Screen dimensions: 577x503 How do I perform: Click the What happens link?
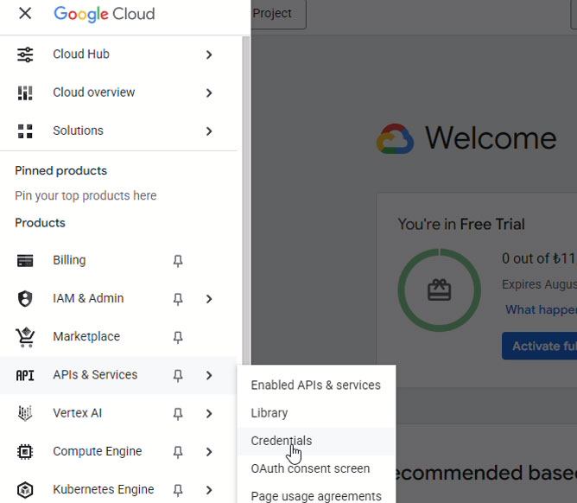[541, 310]
